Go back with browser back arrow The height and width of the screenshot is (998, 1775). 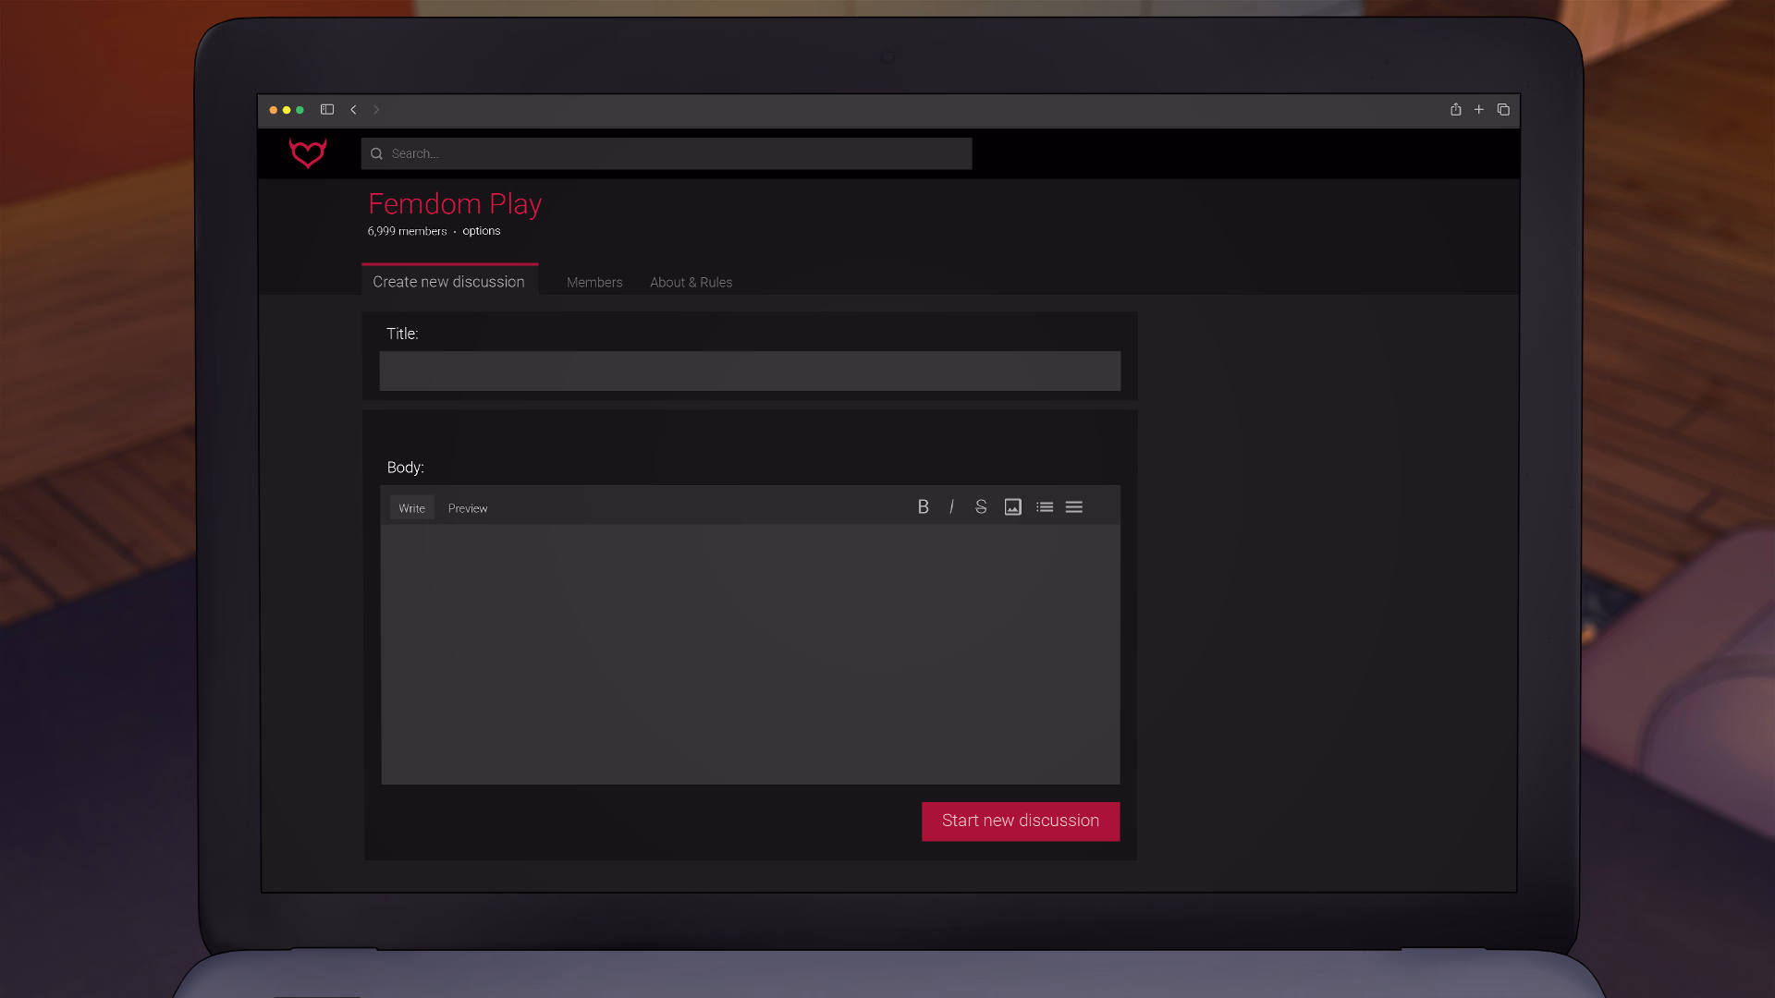click(353, 109)
